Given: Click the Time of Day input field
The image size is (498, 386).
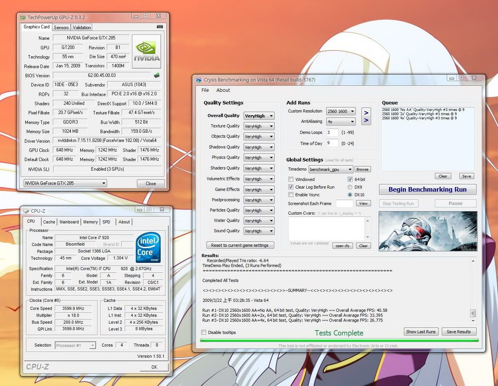Looking at the screenshot, I should pyautogui.click(x=332, y=143).
